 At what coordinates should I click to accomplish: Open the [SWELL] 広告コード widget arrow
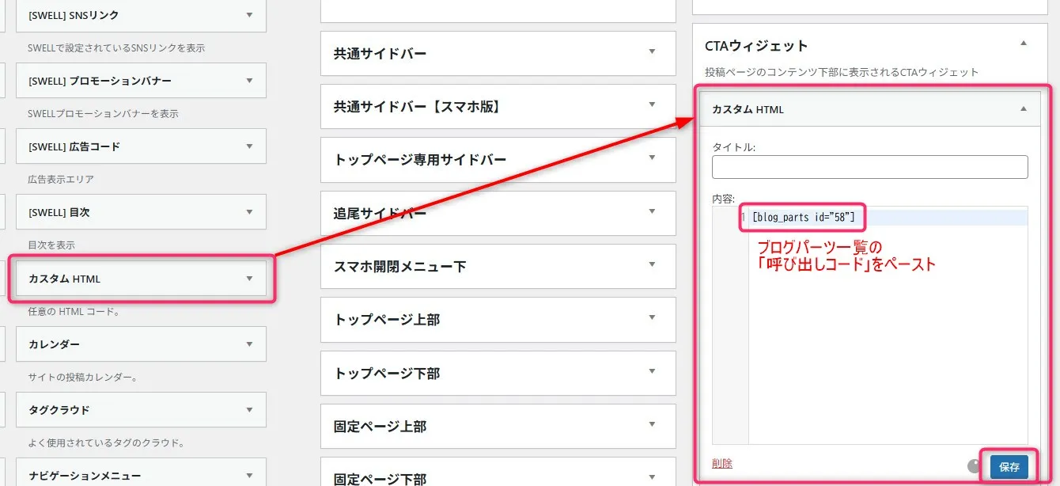tap(249, 146)
